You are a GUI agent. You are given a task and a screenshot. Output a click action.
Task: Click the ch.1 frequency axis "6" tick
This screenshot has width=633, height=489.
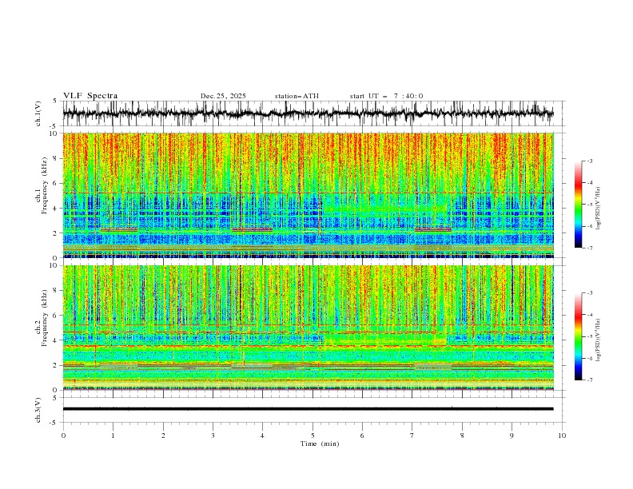click(x=57, y=183)
